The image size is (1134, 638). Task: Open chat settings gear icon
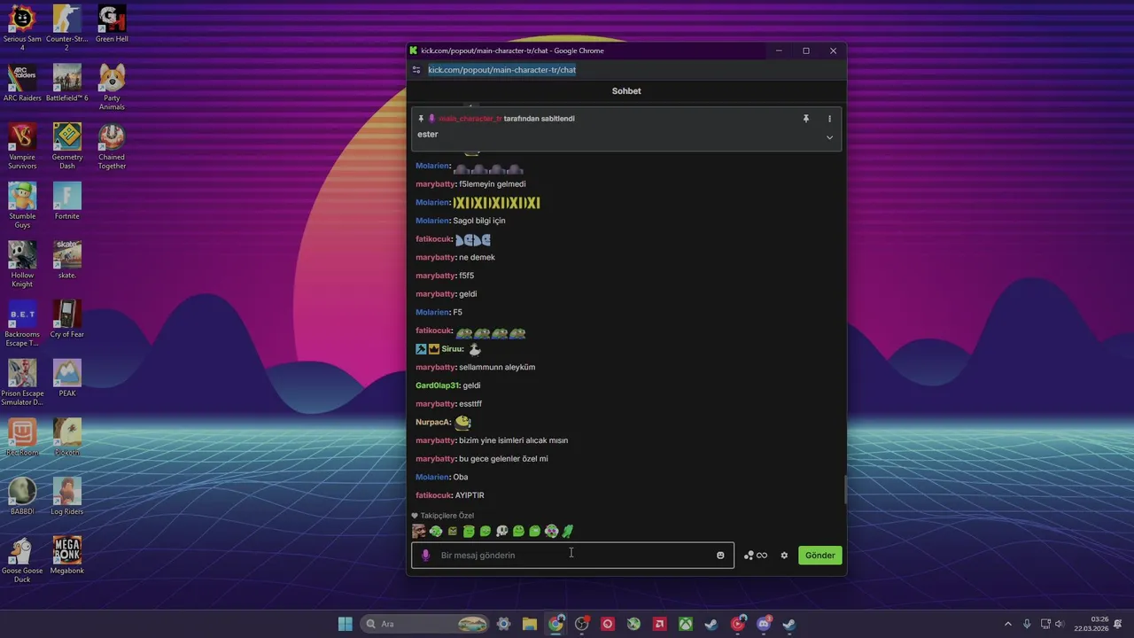(784, 556)
